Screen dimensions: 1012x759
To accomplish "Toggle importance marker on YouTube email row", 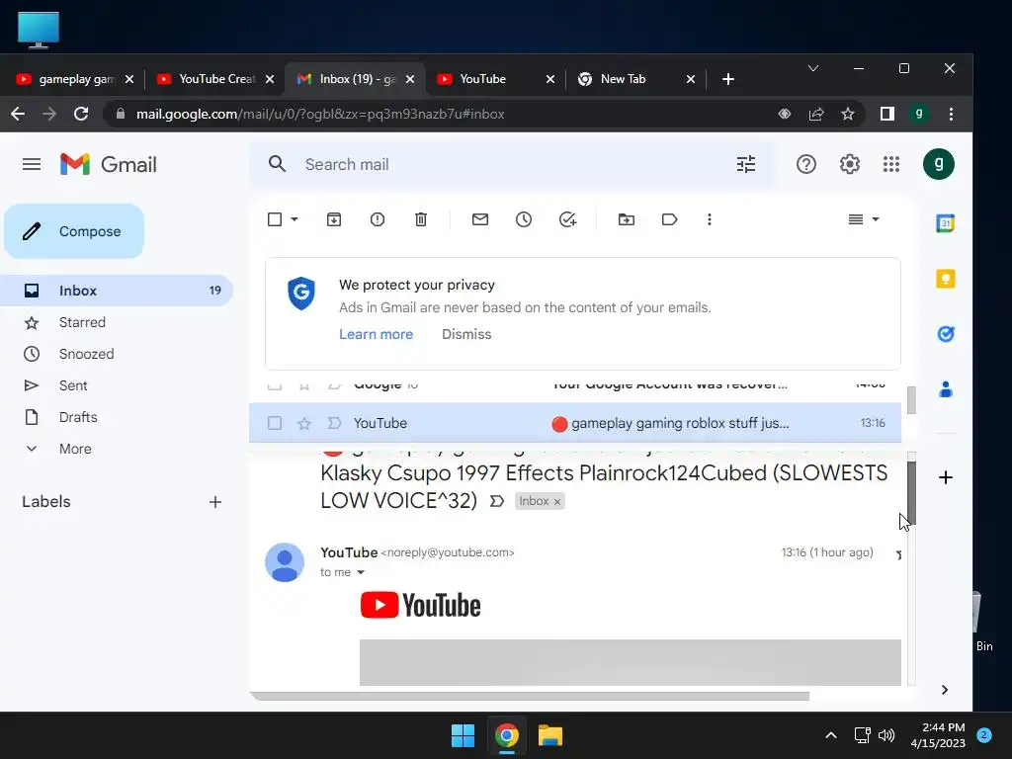I will pos(334,423).
